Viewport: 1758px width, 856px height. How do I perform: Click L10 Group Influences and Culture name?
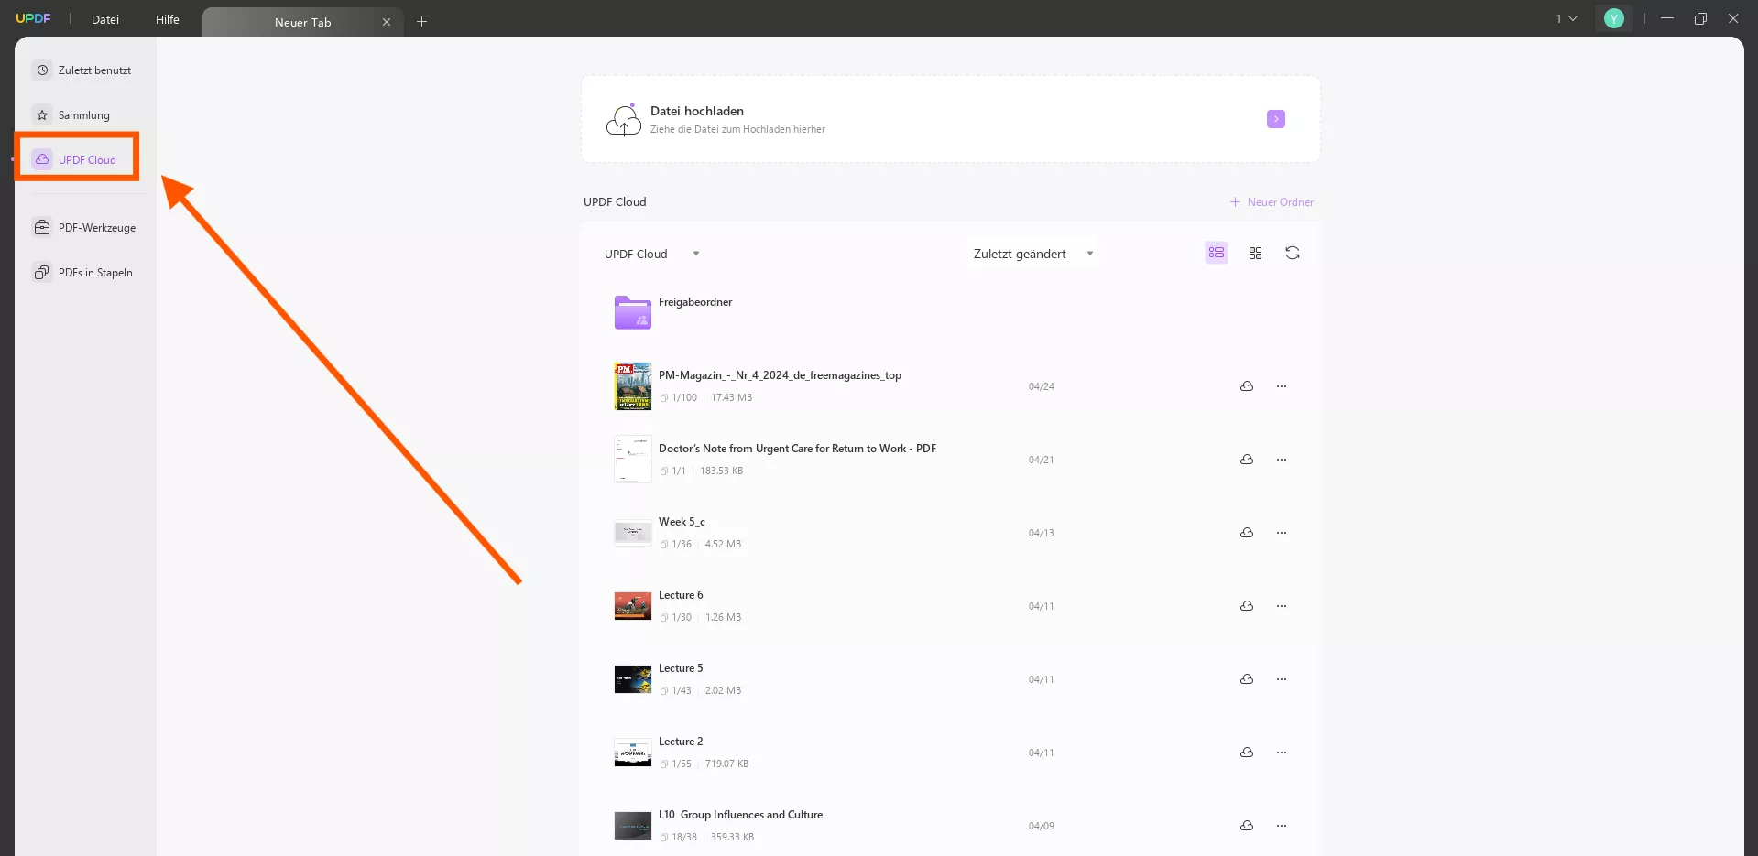point(740,815)
